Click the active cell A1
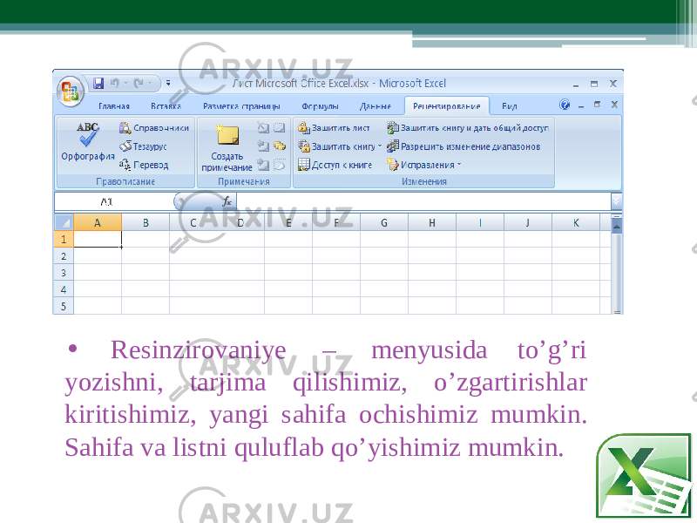Screen dimensions: 697x523 (x=98, y=239)
